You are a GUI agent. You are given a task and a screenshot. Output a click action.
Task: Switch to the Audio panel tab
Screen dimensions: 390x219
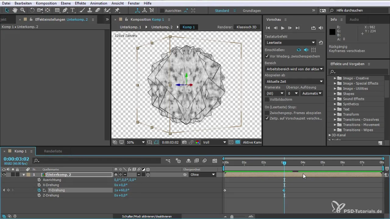[x=354, y=19]
